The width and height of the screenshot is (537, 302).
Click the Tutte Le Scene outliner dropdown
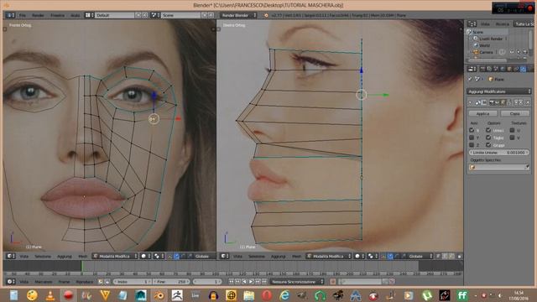pos(524,24)
